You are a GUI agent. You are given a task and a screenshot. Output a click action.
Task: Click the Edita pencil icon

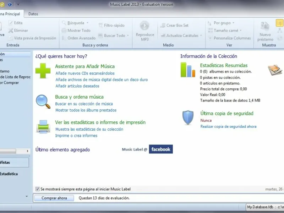[x=11, y=23]
